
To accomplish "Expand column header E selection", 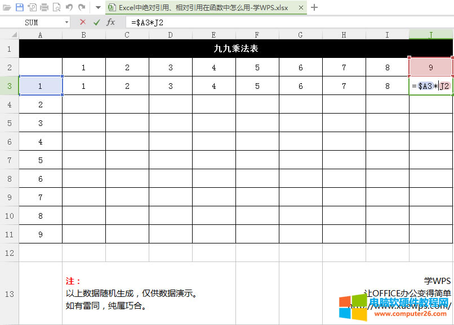I will (x=213, y=34).
